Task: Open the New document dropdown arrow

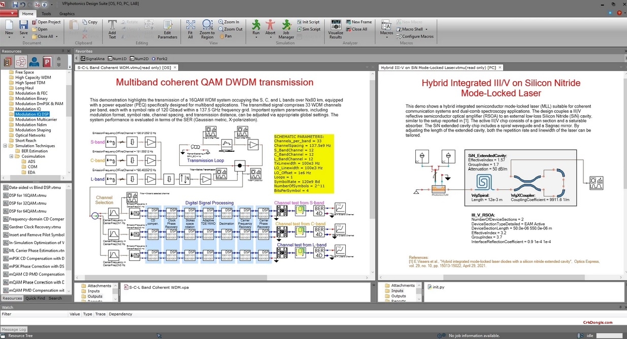Action: click(x=8, y=37)
